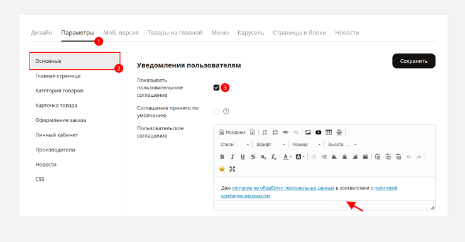
Task: Click the paste clipboard icon
Action: (378, 157)
